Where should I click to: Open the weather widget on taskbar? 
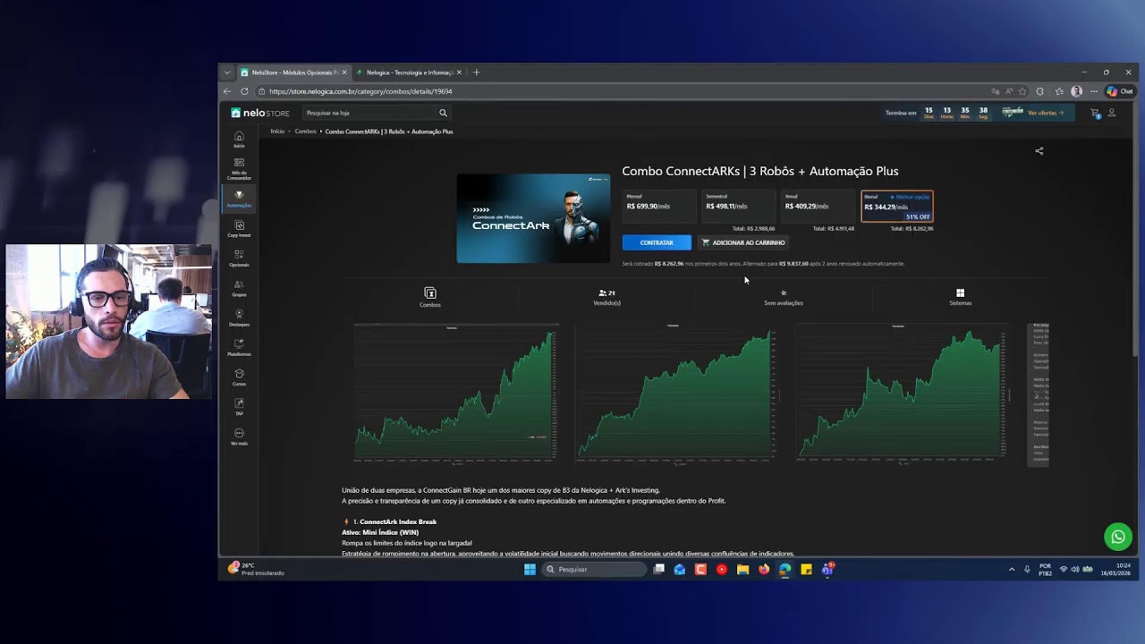pos(256,569)
